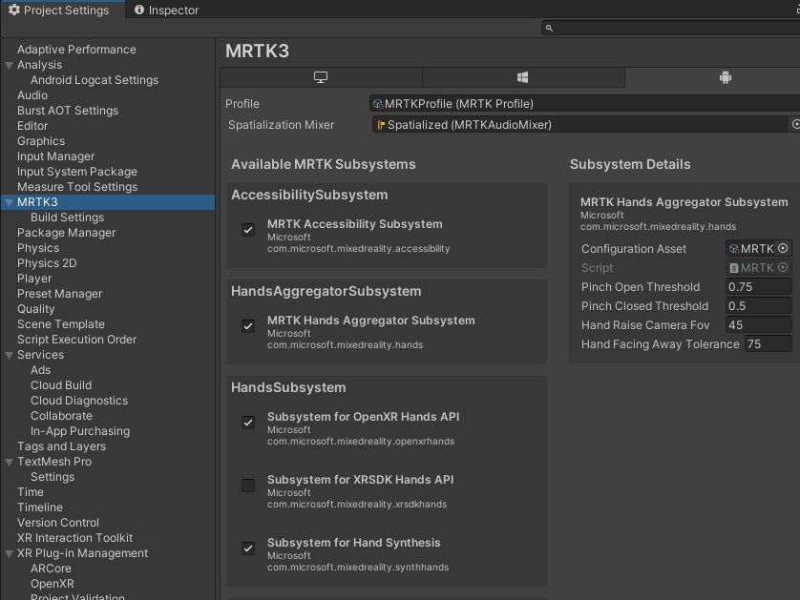Viewport: 800px width, 600px height.
Task: Open Graphics settings
Action: tap(41, 141)
